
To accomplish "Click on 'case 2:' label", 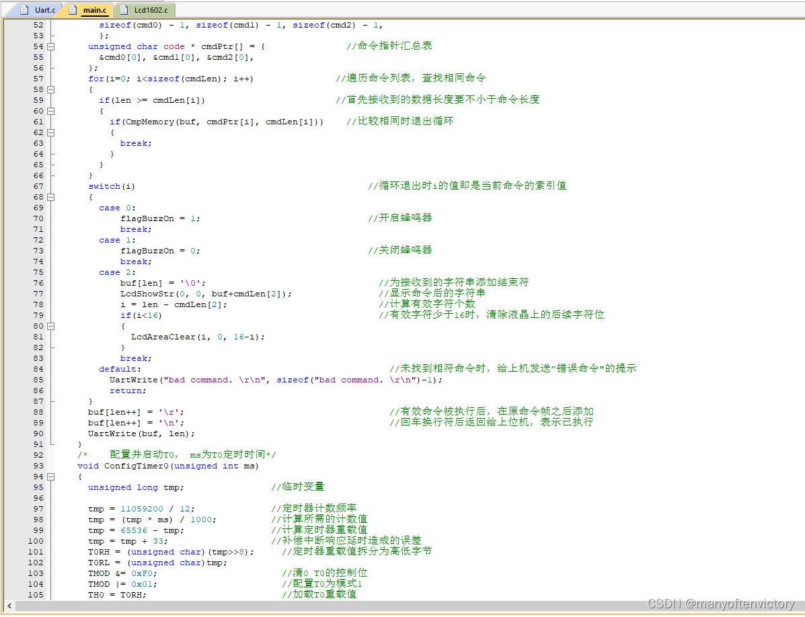I will click(117, 273).
